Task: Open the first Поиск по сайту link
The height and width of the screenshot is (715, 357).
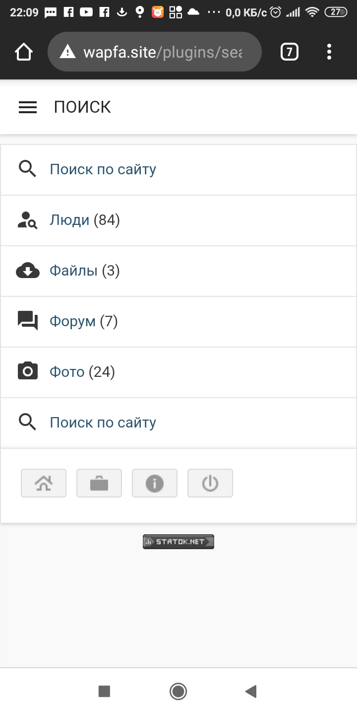Action: pyautogui.click(x=103, y=169)
